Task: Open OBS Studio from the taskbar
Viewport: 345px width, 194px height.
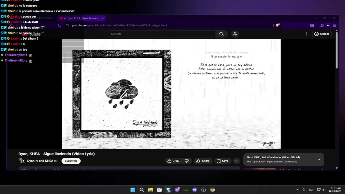Action: click(203, 190)
